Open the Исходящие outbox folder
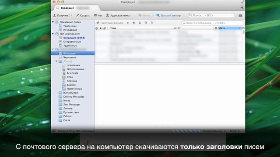This screenshot has height=157, width=280. point(70,30)
